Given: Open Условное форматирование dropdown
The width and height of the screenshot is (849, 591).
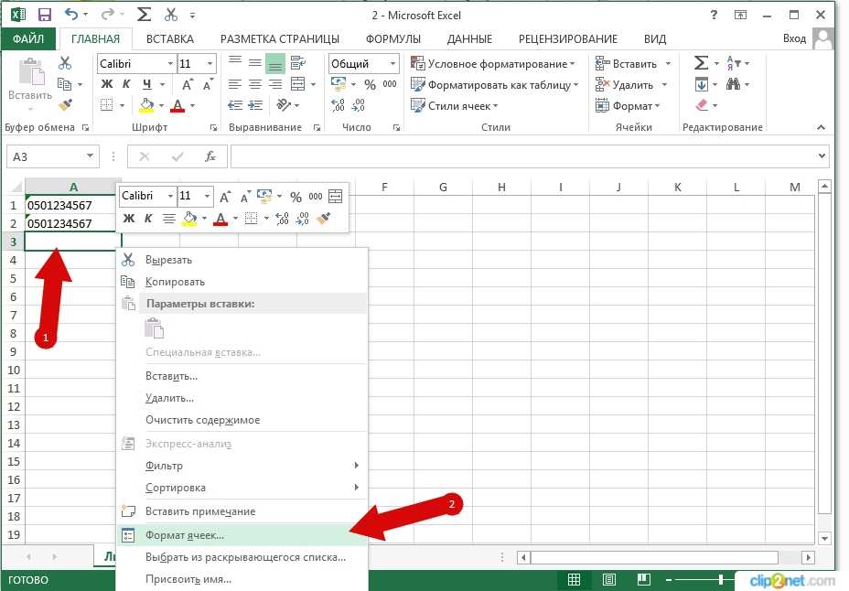Looking at the screenshot, I should point(492,64).
